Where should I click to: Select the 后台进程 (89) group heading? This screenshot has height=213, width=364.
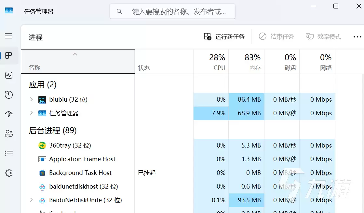pos(53,131)
